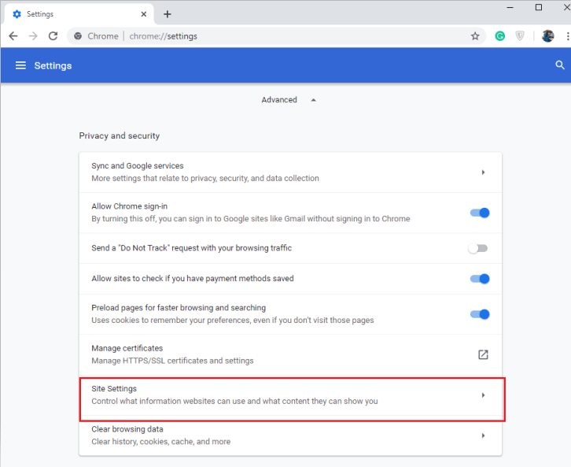Image resolution: width=571 pixels, height=467 pixels.
Task: Click Privacy and security heading
Action: (x=120, y=135)
